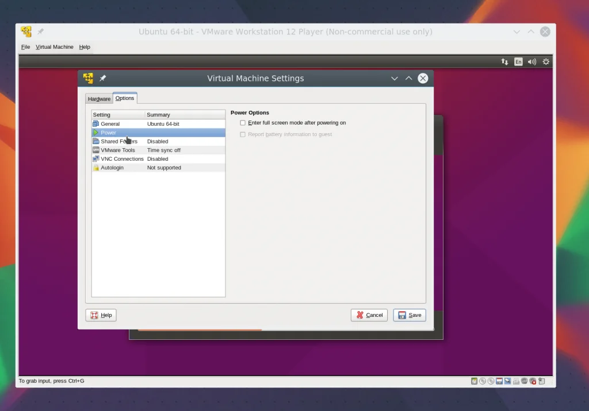
Task: Click the CD/DVD icon beside floppy icon
Action: coord(491,381)
